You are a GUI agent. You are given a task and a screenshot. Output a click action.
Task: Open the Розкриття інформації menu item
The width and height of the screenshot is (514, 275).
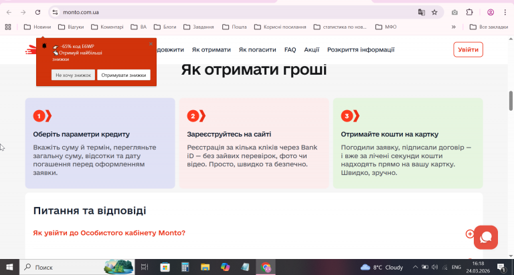pyautogui.click(x=361, y=49)
